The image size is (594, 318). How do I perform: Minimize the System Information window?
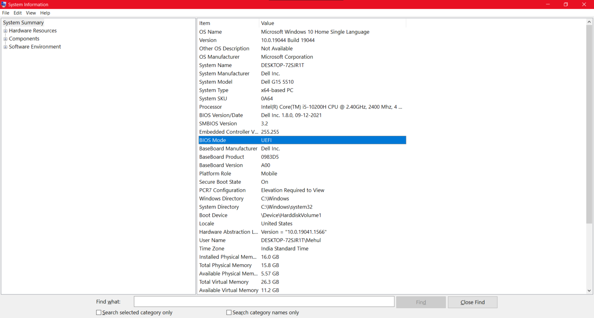548,4
